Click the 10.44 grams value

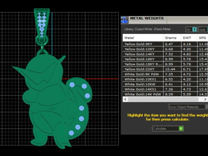coord(170,69)
